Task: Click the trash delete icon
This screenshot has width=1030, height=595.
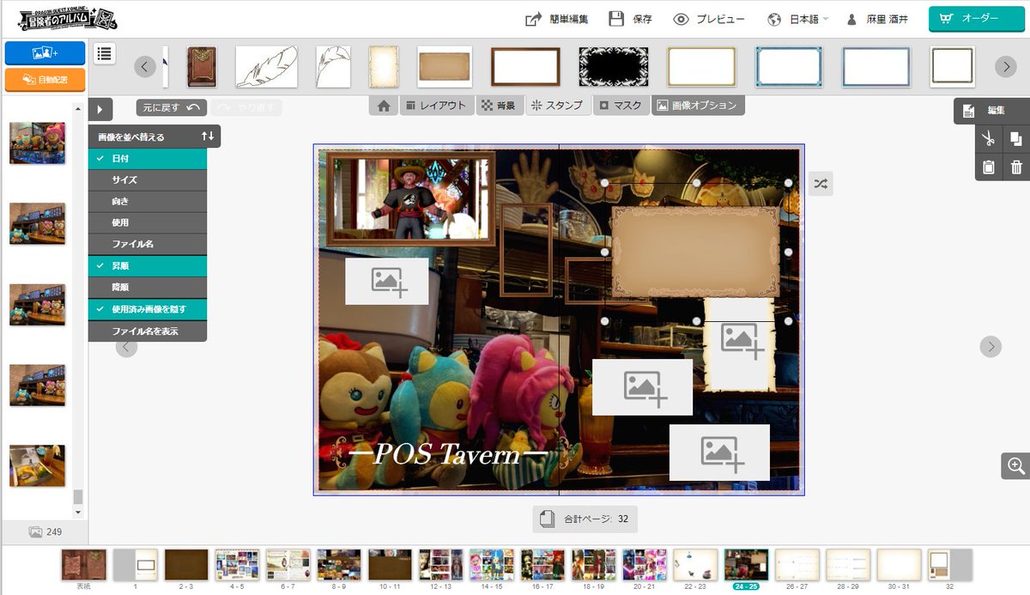Action: coord(1015,167)
